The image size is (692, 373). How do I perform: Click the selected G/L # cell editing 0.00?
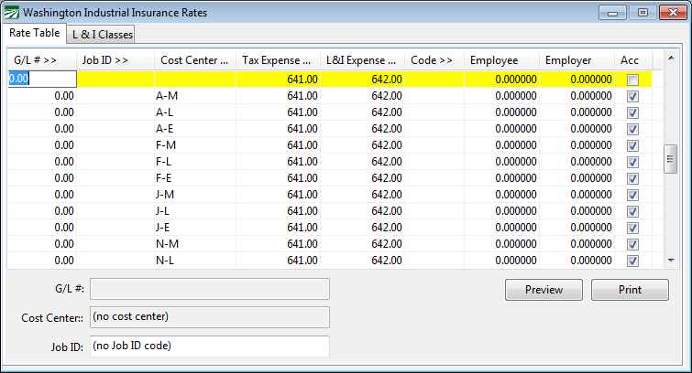42,79
